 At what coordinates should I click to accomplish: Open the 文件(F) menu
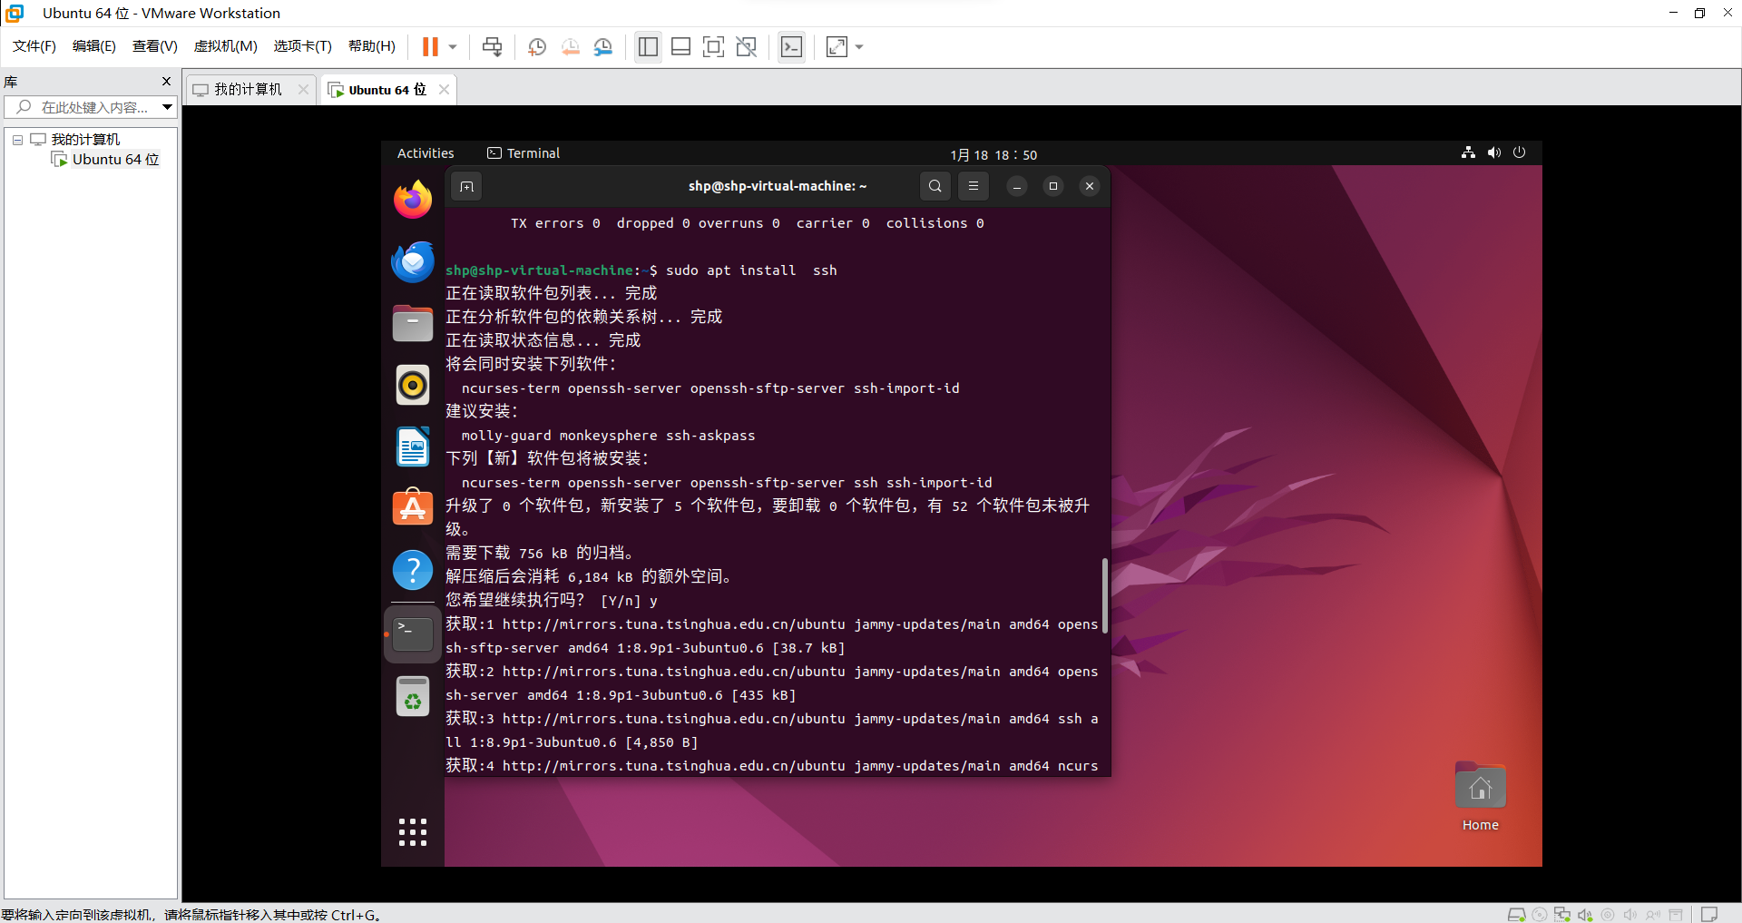click(x=34, y=46)
